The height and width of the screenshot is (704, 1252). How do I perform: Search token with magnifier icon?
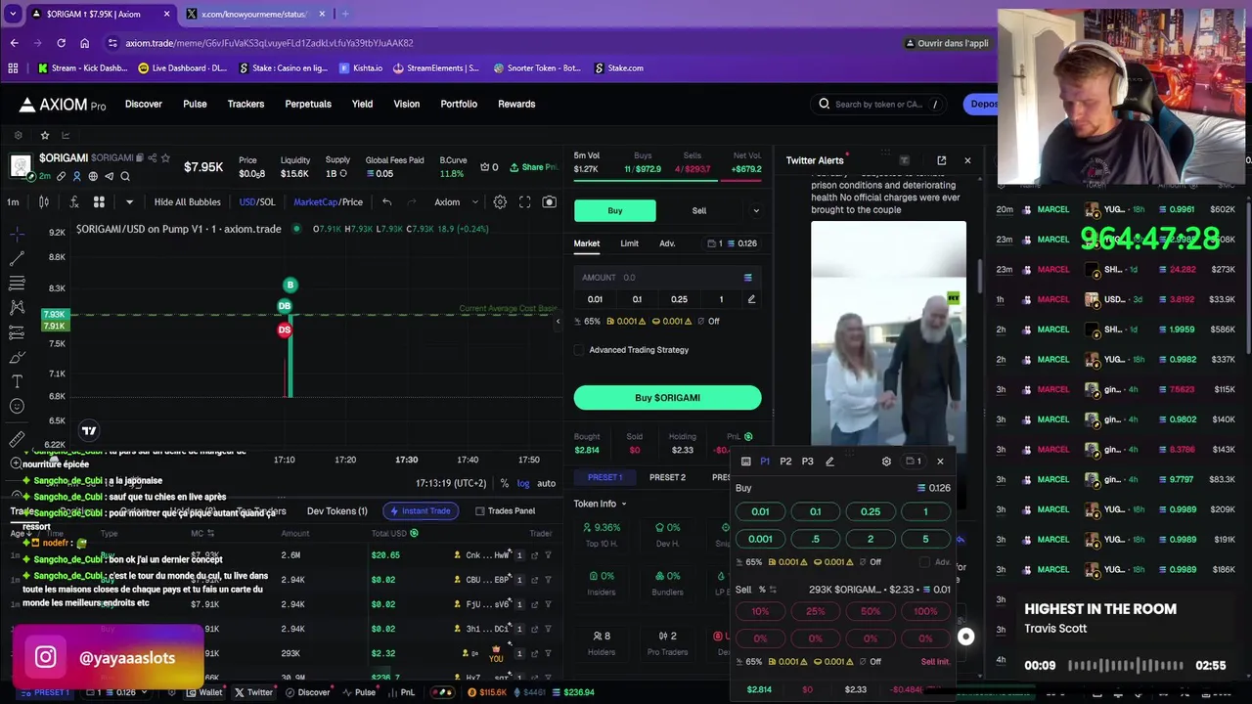(125, 176)
